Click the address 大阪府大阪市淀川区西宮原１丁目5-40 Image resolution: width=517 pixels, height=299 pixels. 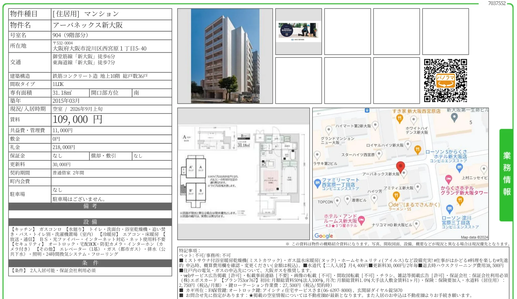[100, 48]
